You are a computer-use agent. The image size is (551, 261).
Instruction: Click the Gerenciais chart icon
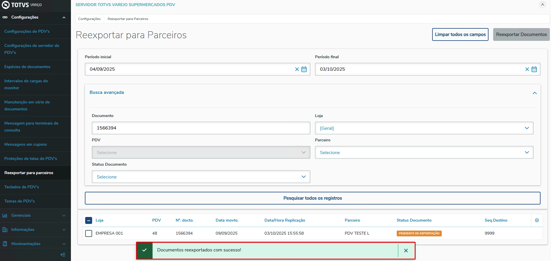5,216
